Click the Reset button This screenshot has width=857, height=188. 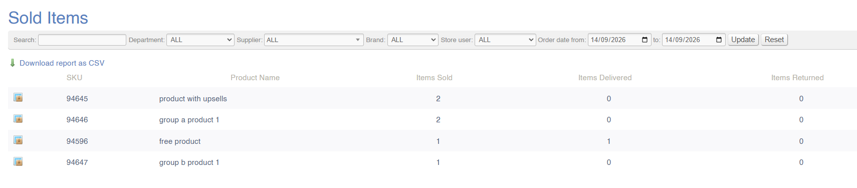click(774, 40)
